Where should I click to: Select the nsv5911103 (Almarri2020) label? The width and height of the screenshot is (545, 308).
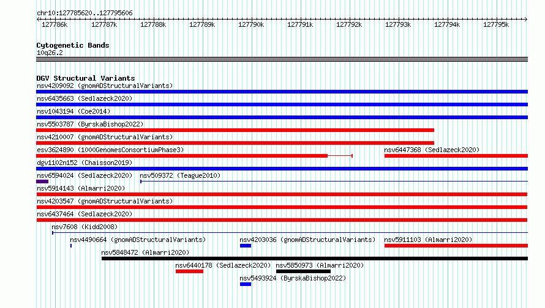[428, 240]
